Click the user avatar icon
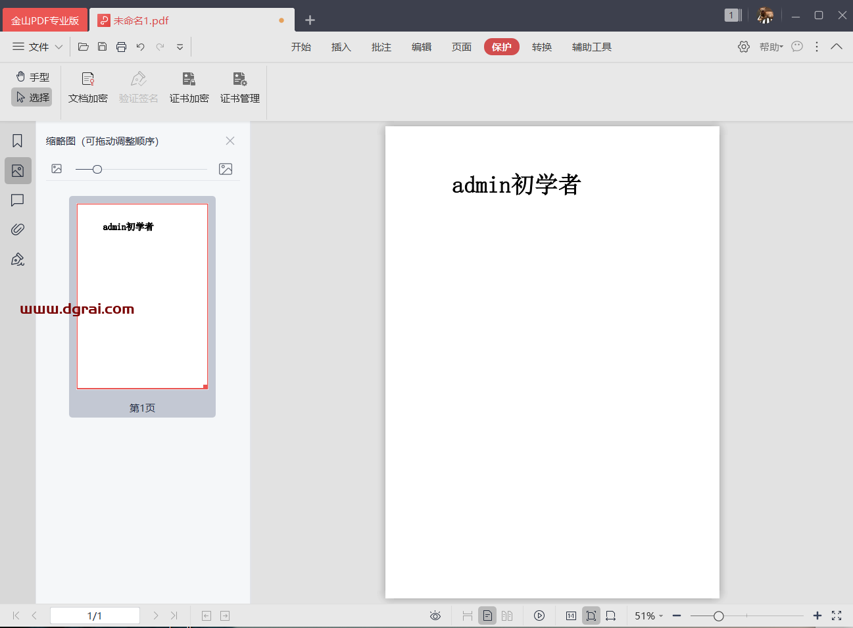Screen dimensions: 853x628 point(765,15)
